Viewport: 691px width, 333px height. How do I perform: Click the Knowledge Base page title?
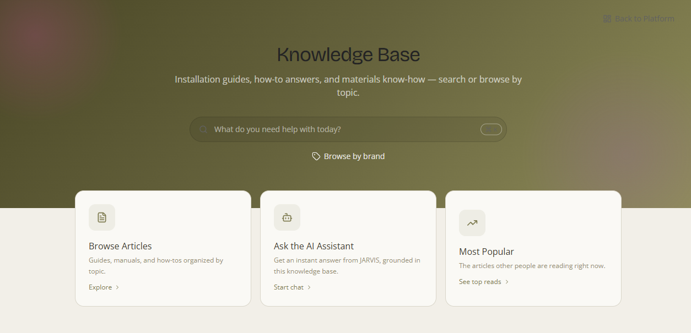coord(348,54)
